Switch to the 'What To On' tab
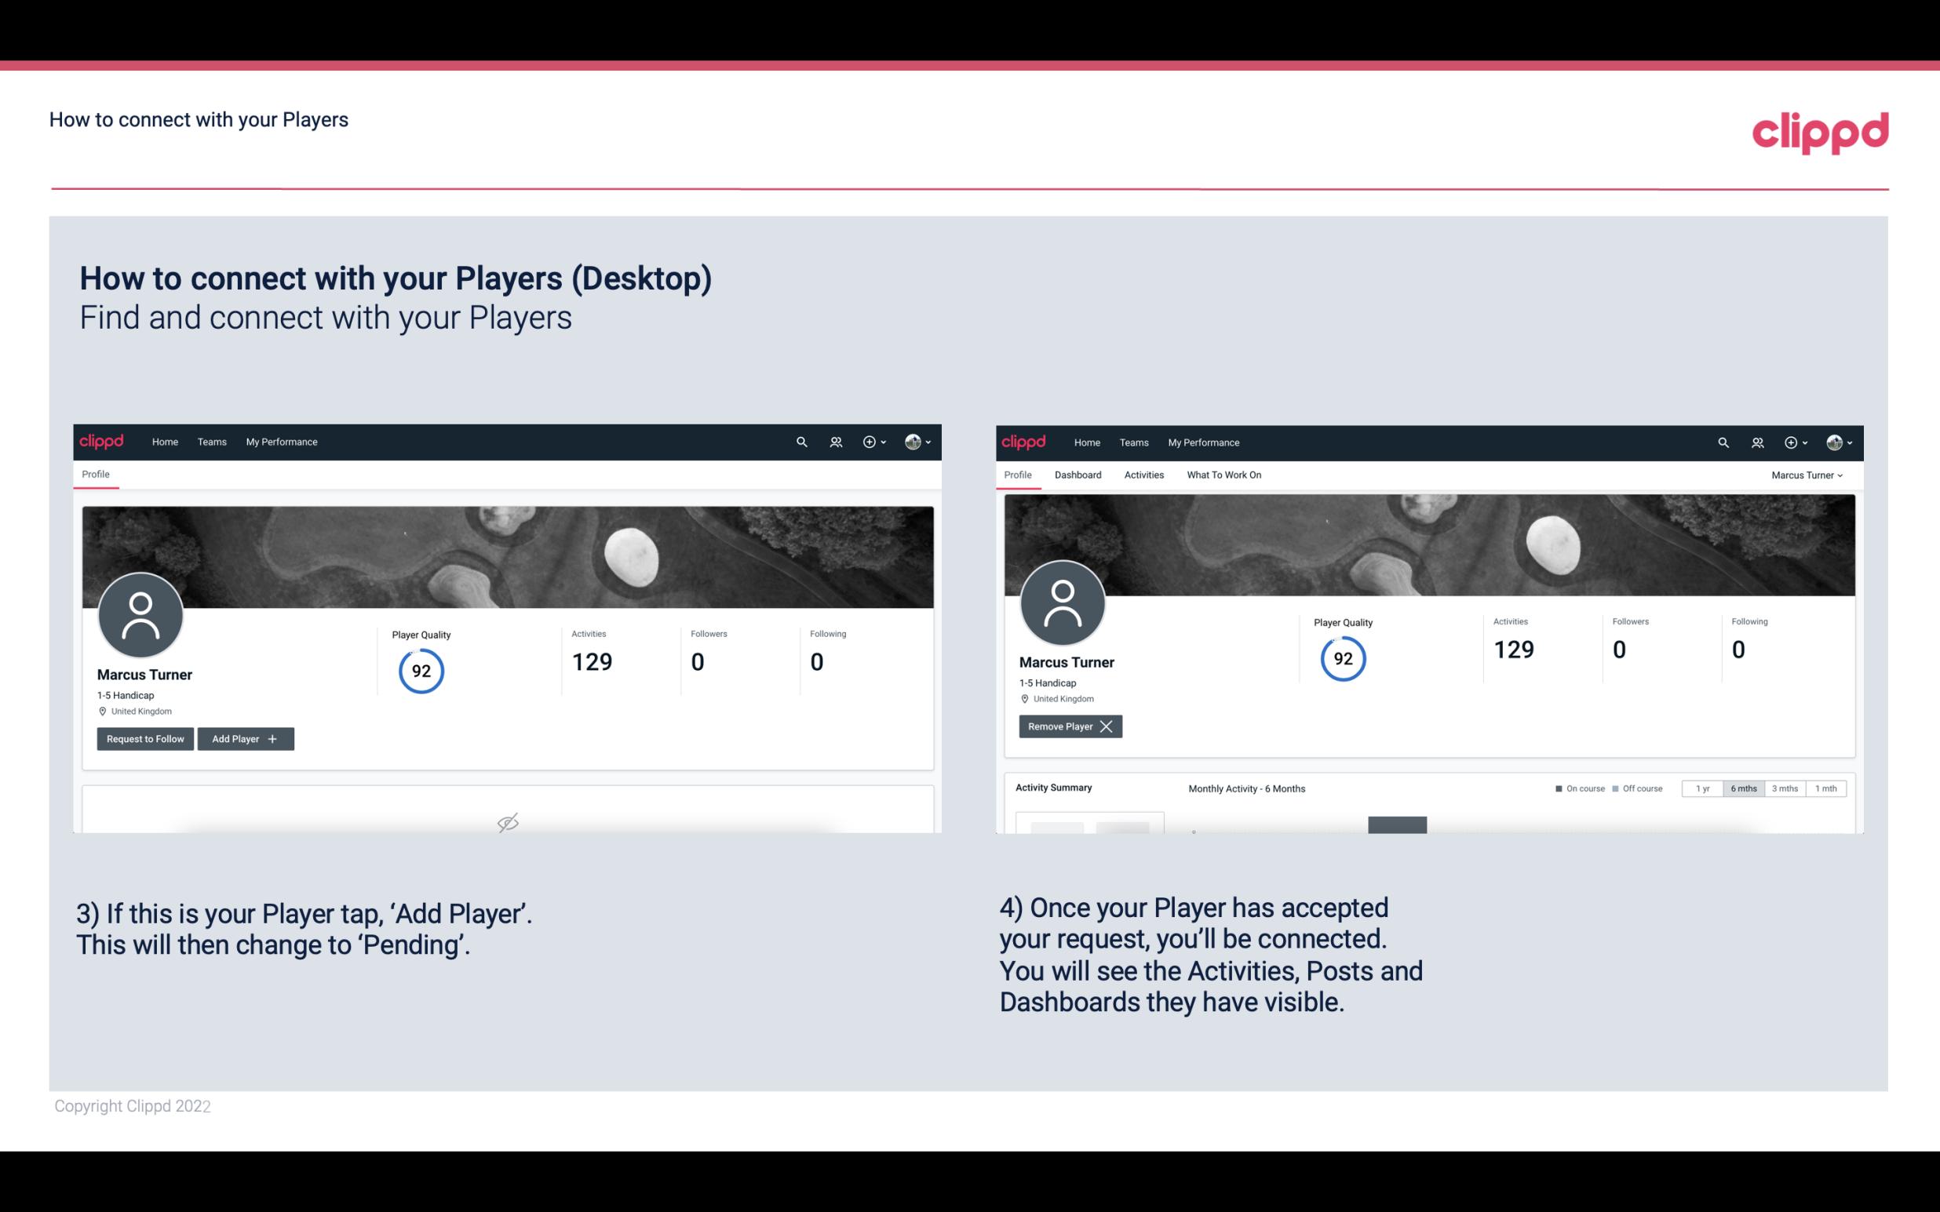 click(x=1223, y=475)
